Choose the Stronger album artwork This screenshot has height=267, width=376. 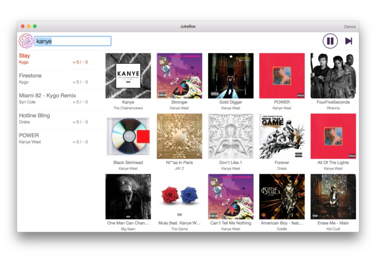[180, 76]
